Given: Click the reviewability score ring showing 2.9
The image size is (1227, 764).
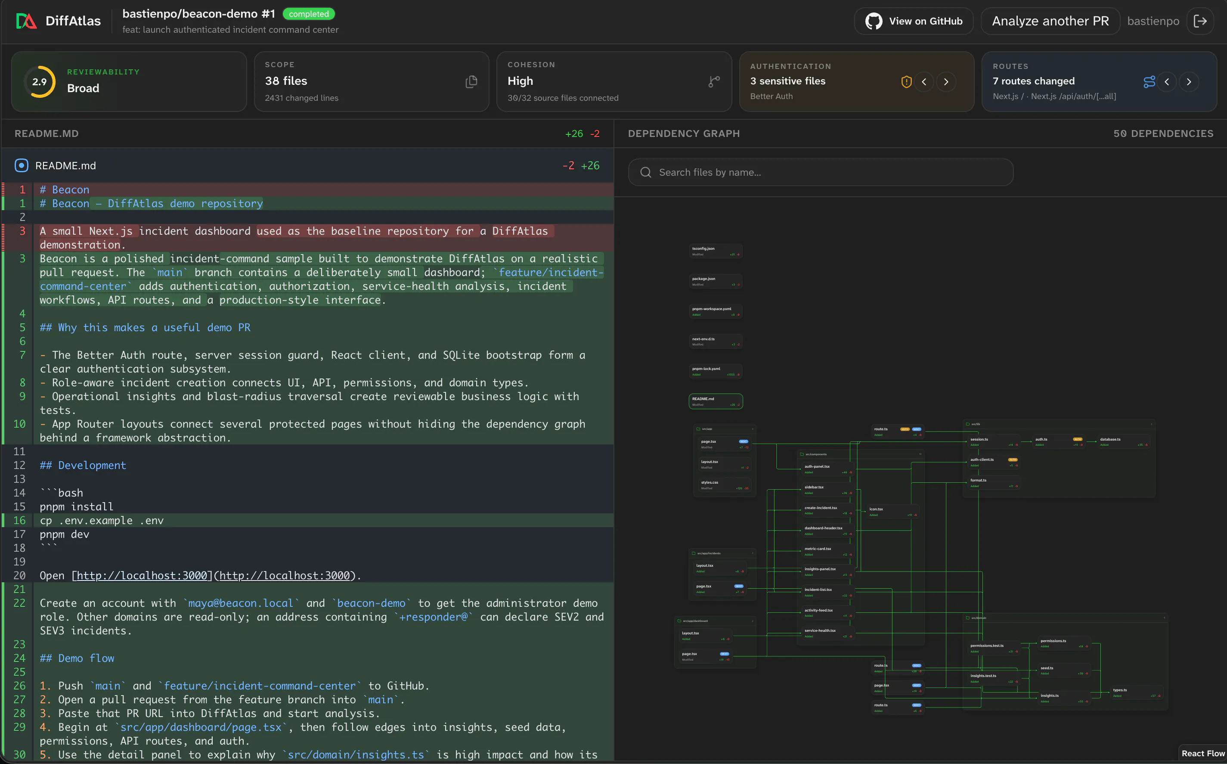Looking at the screenshot, I should (x=40, y=81).
